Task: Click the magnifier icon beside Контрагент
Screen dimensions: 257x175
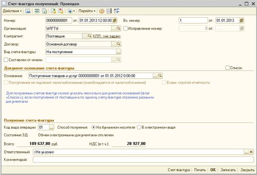Action: pos(89,36)
